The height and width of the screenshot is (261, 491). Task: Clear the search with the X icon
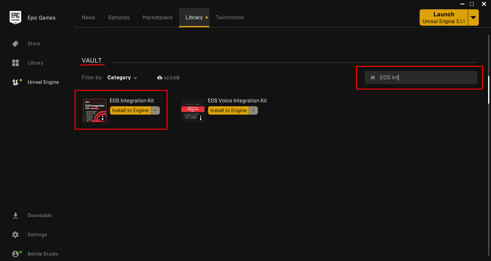[x=373, y=78]
